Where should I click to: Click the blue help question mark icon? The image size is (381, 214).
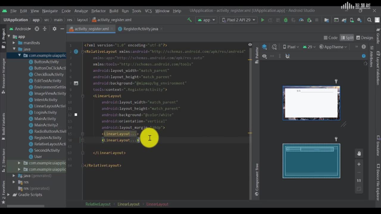363,56
